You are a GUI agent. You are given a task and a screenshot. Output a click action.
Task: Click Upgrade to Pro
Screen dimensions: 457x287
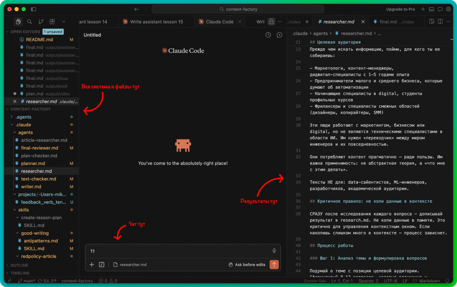pyautogui.click(x=400, y=9)
